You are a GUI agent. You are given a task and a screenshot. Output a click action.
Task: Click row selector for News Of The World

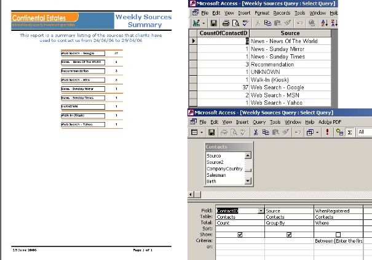[x=193, y=41]
